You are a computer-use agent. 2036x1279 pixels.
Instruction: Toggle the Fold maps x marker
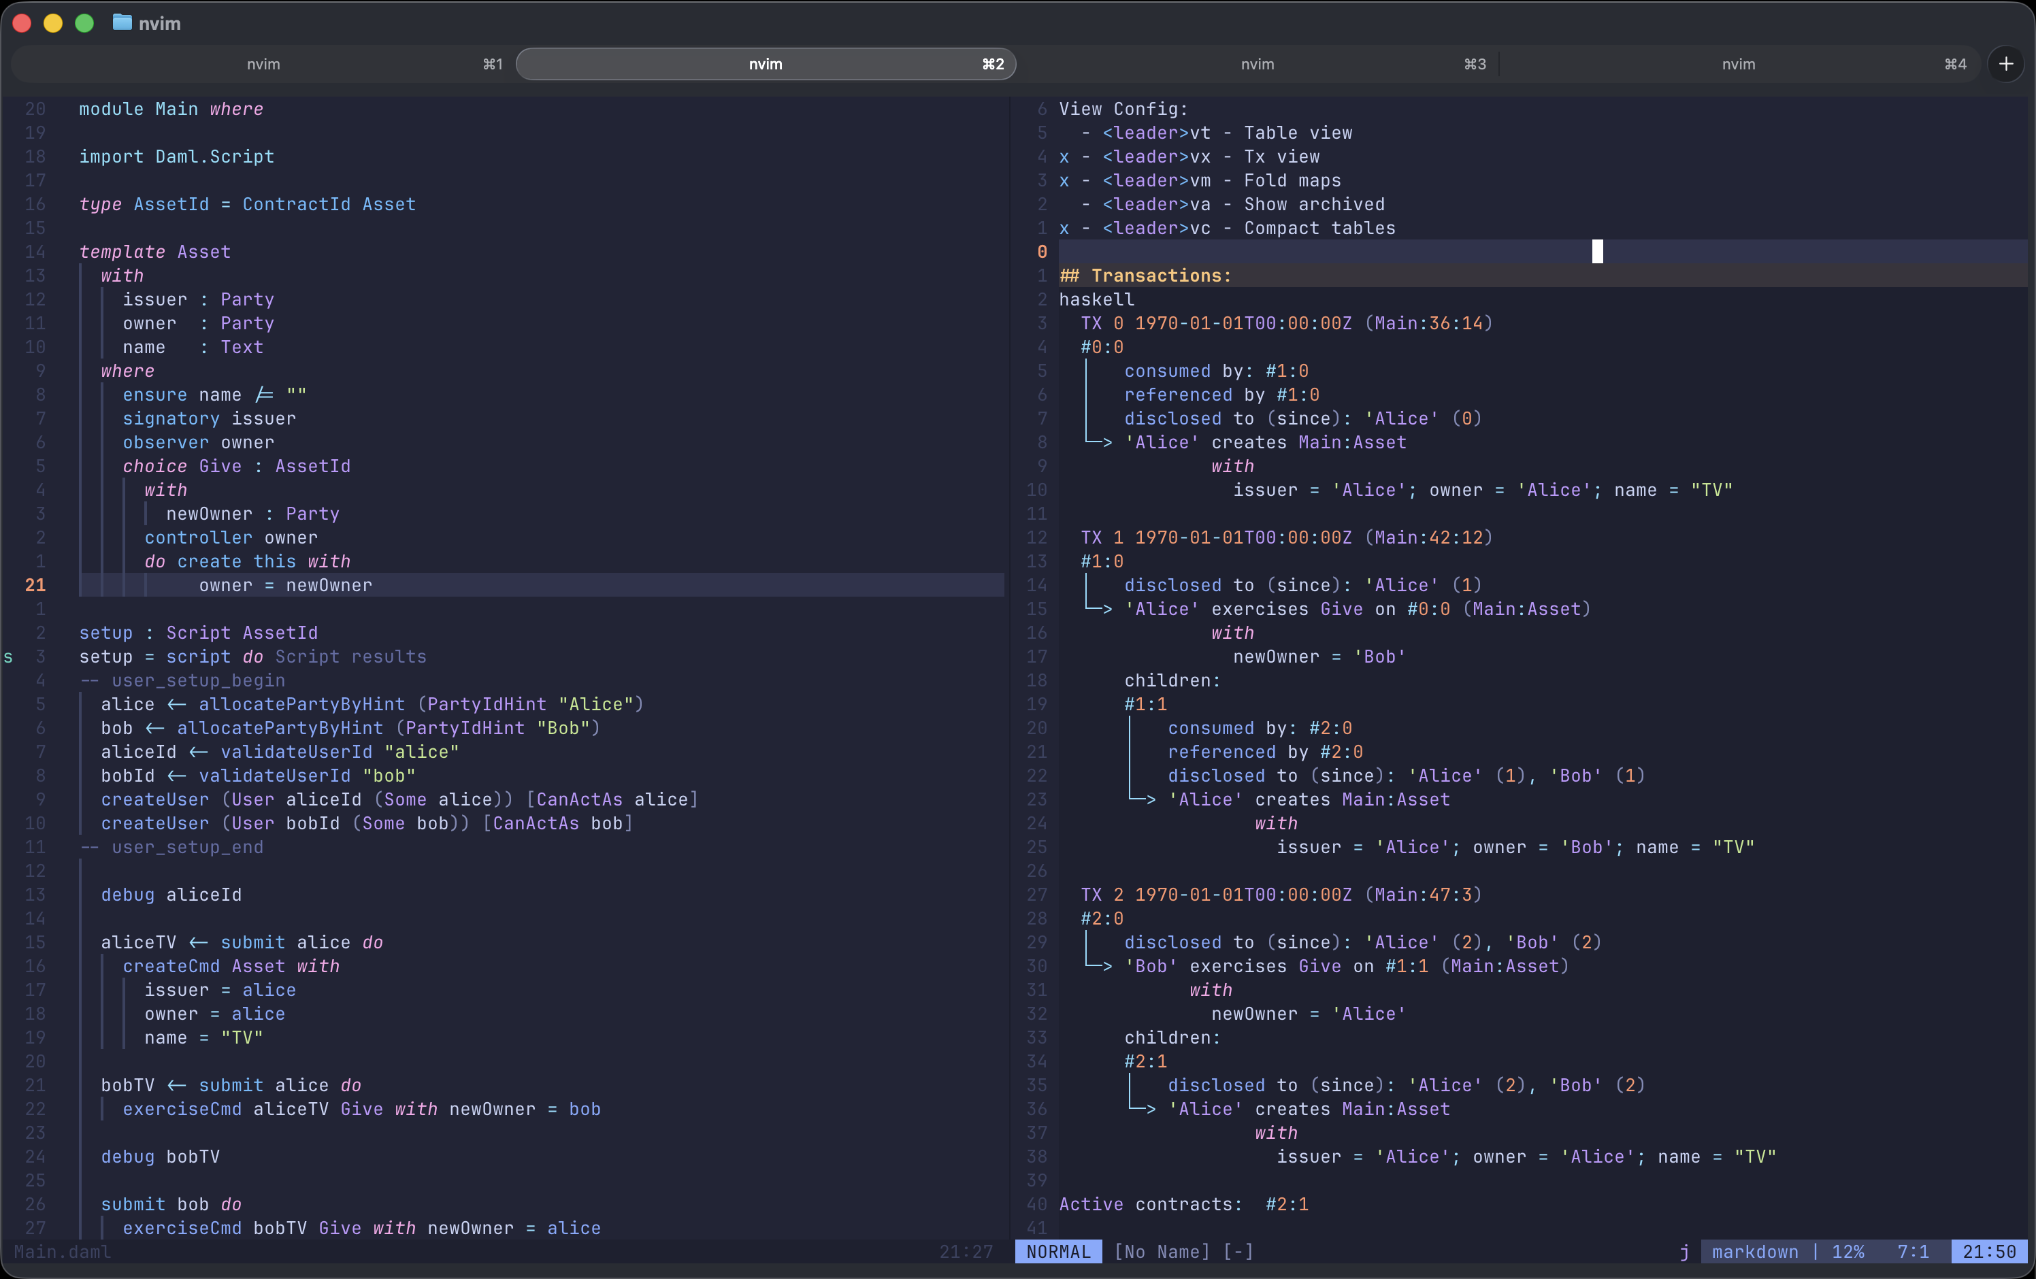(1064, 180)
